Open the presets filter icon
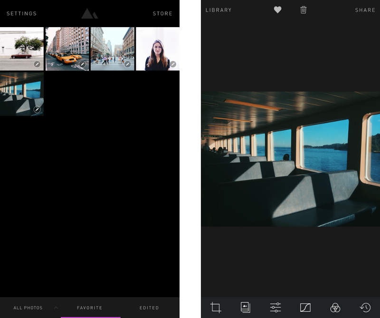Viewport: 380px width, 318px height. [x=245, y=308]
